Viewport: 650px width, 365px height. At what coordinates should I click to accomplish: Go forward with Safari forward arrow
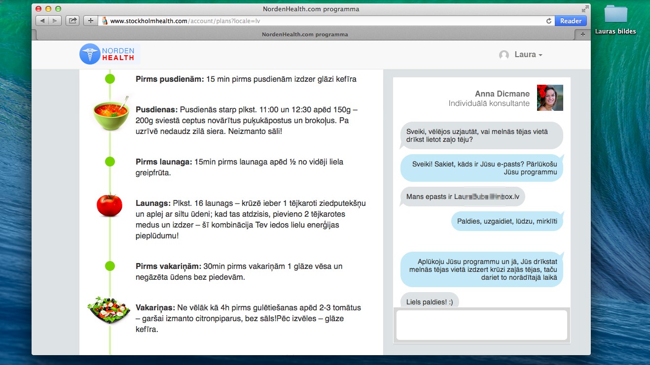coord(55,21)
